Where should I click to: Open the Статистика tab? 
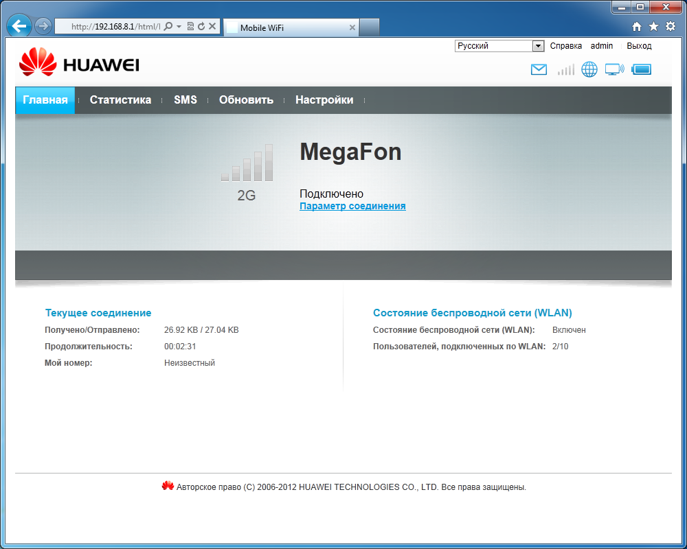[x=120, y=100]
